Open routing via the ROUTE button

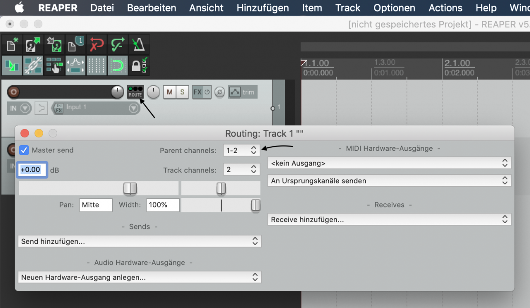tap(135, 92)
